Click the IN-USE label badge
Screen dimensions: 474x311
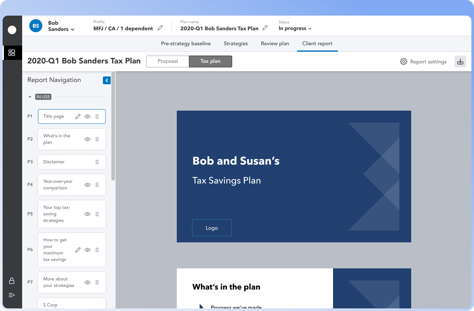pyautogui.click(x=43, y=97)
